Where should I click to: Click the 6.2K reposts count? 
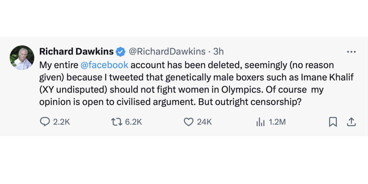133,122
